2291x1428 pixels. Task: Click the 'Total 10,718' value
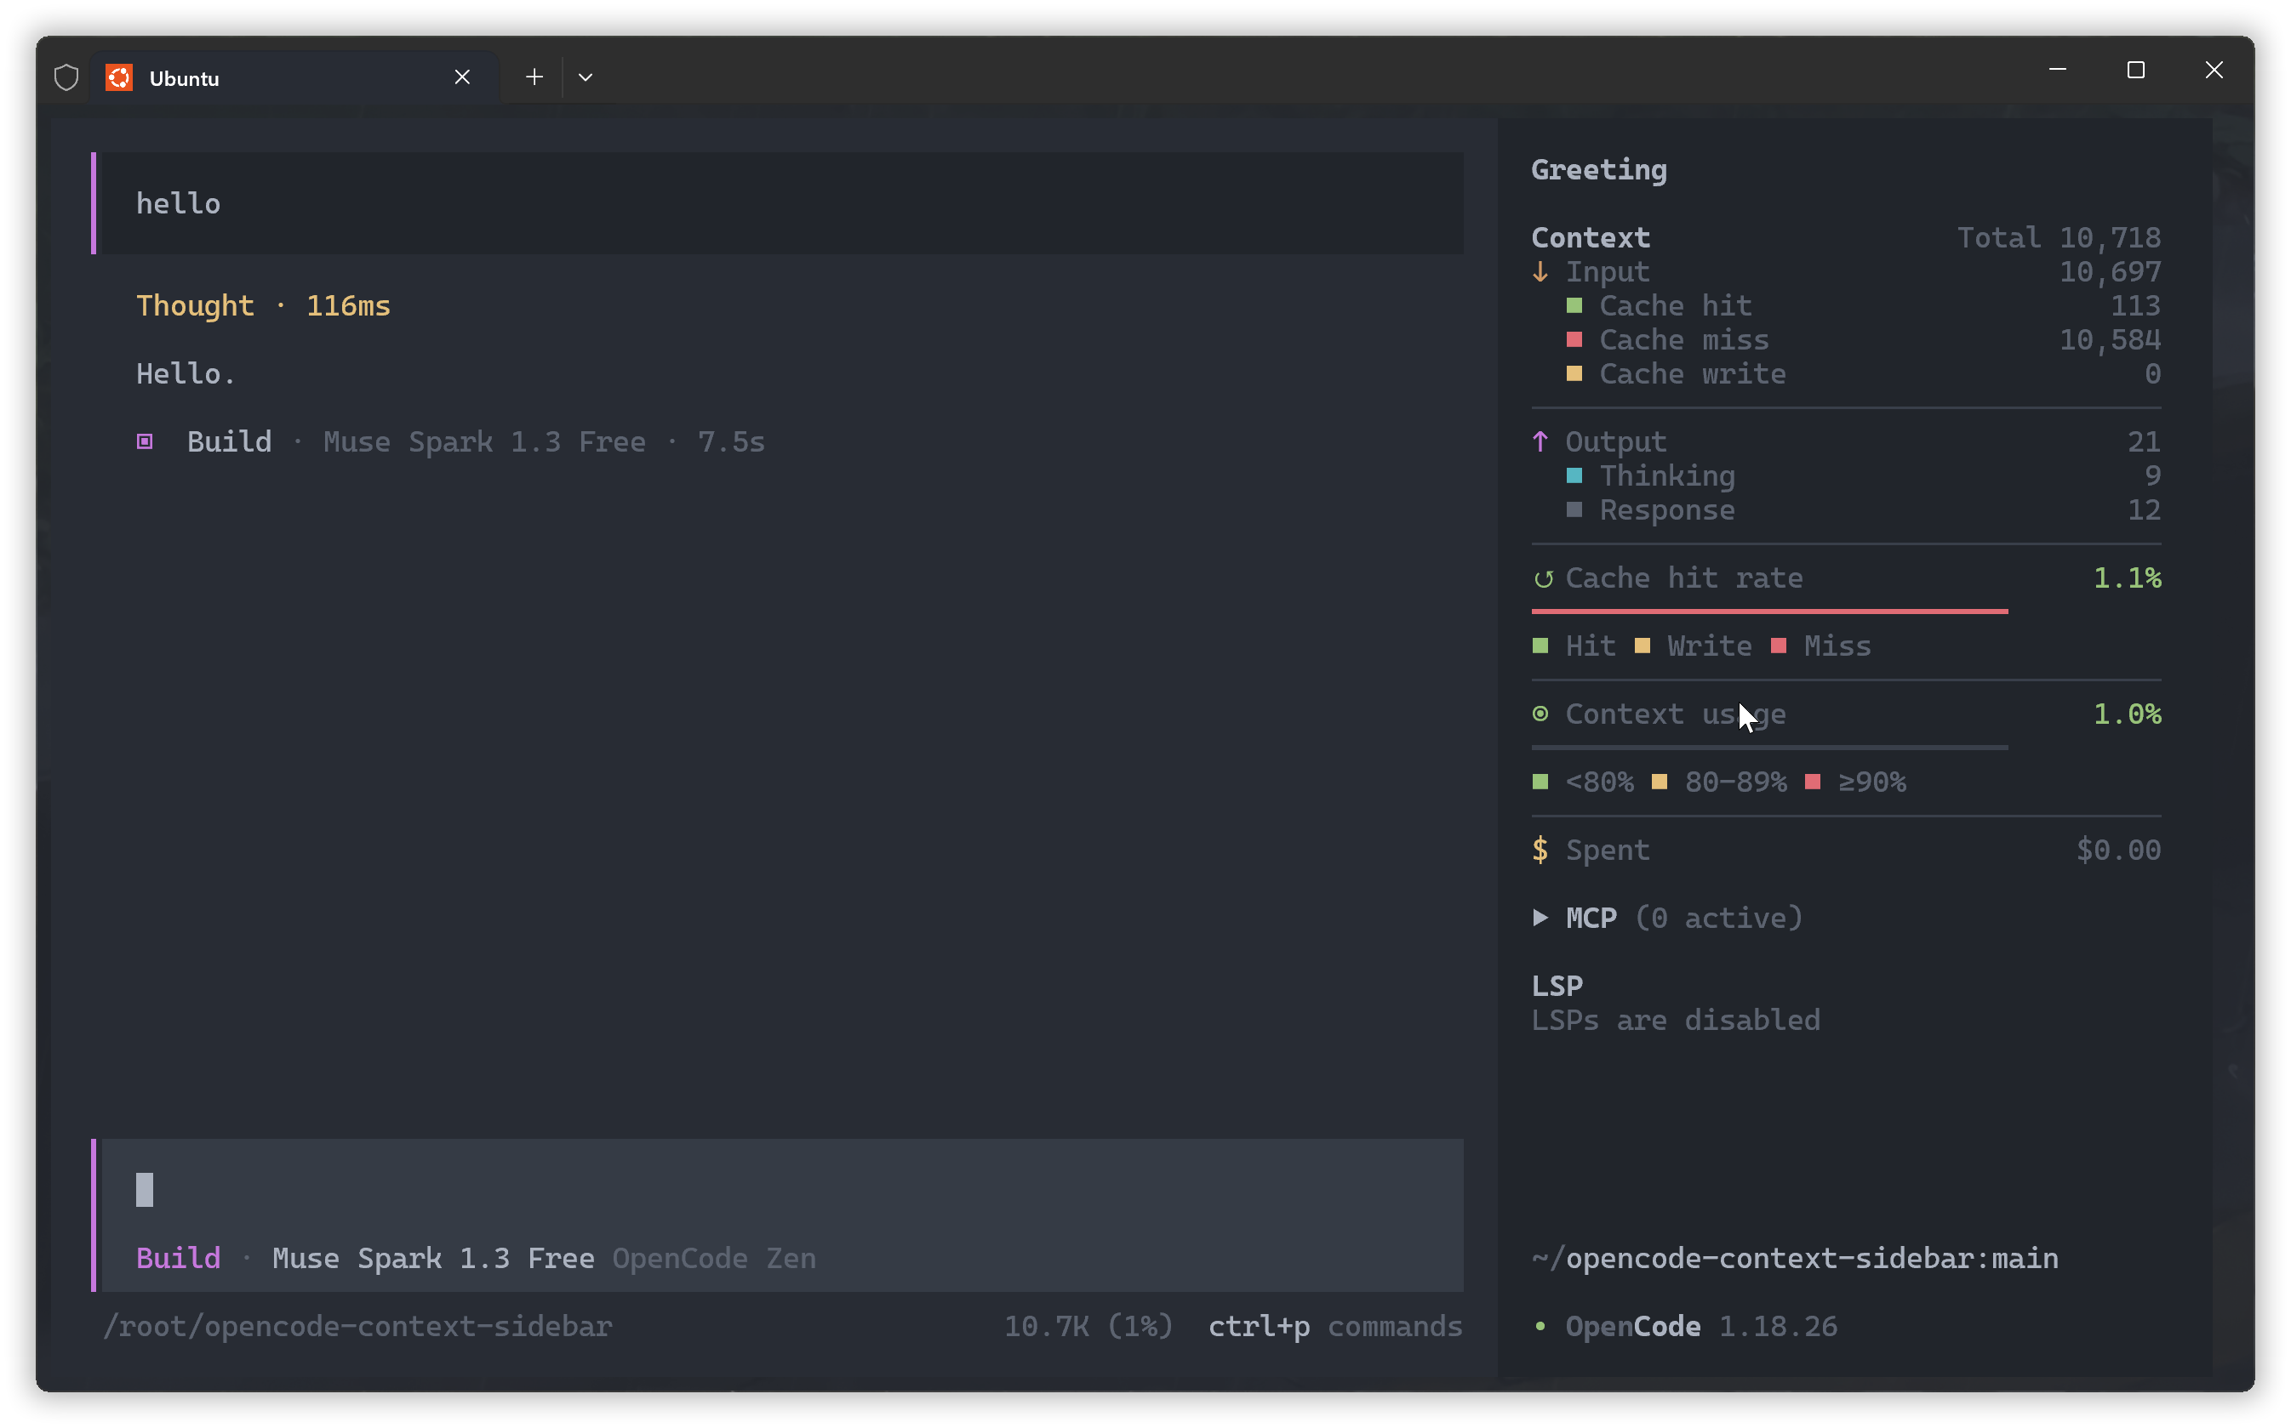point(2059,238)
